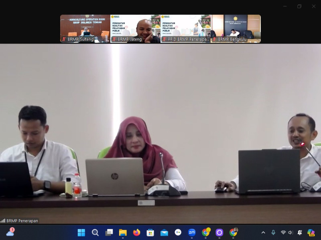Select the BRMP Jateng participant video

pyautogui.click(x=135, y=29)
